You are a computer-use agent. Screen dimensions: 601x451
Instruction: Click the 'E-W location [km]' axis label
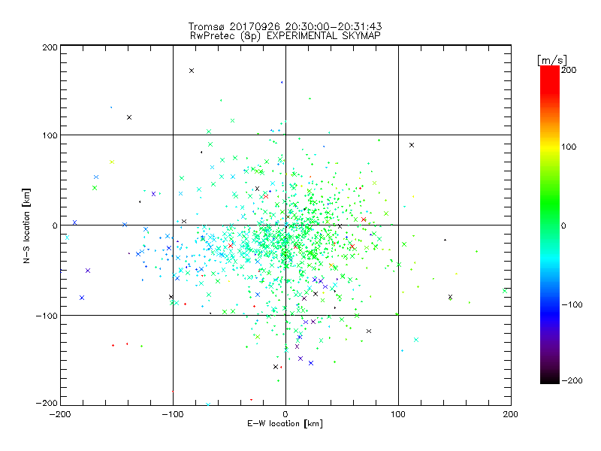(x=285, y=424)
